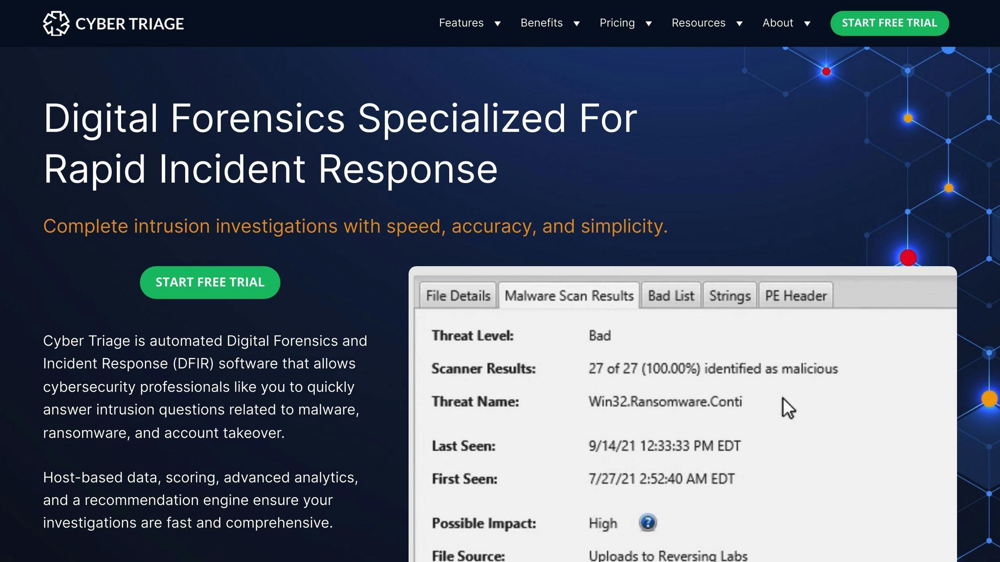
Task: Switch to the File Details tab
Action: click(x=458, y=296)
